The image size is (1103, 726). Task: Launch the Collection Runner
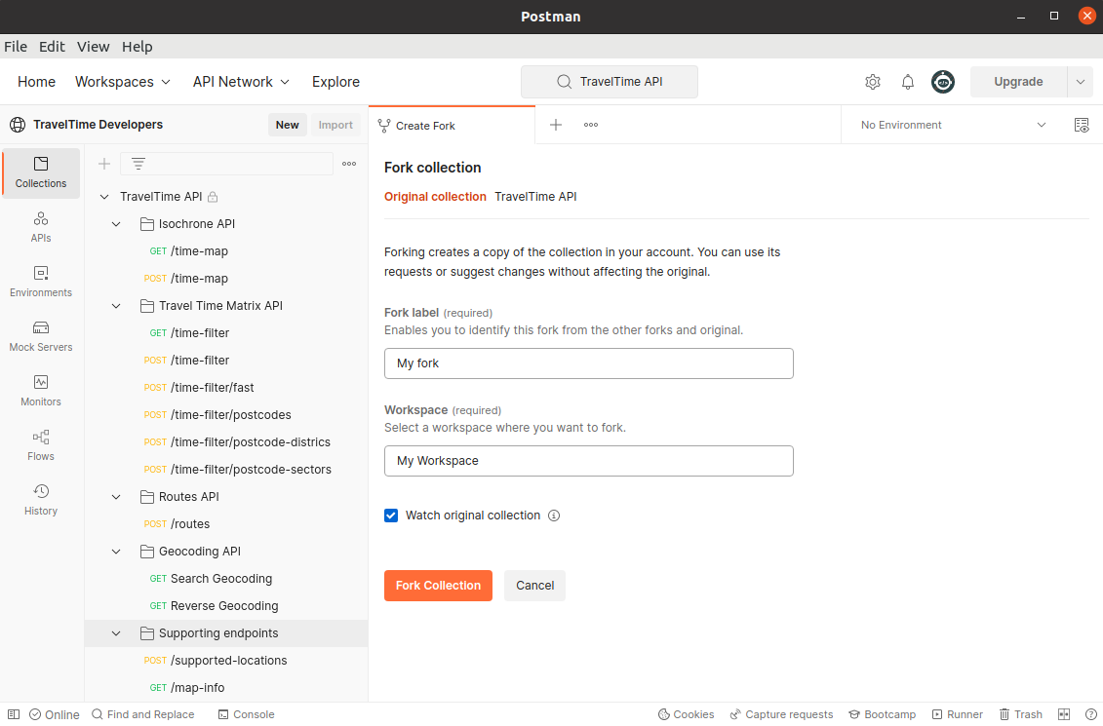point(957,714)
